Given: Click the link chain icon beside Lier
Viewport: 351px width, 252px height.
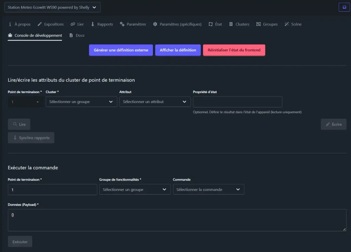Looking at the screenshot, I should (x=73, y=24).
